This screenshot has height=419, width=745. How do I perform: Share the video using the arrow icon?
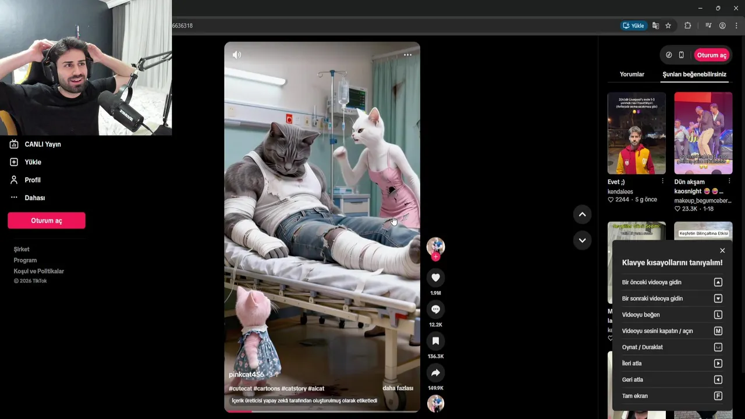(435, 372)
